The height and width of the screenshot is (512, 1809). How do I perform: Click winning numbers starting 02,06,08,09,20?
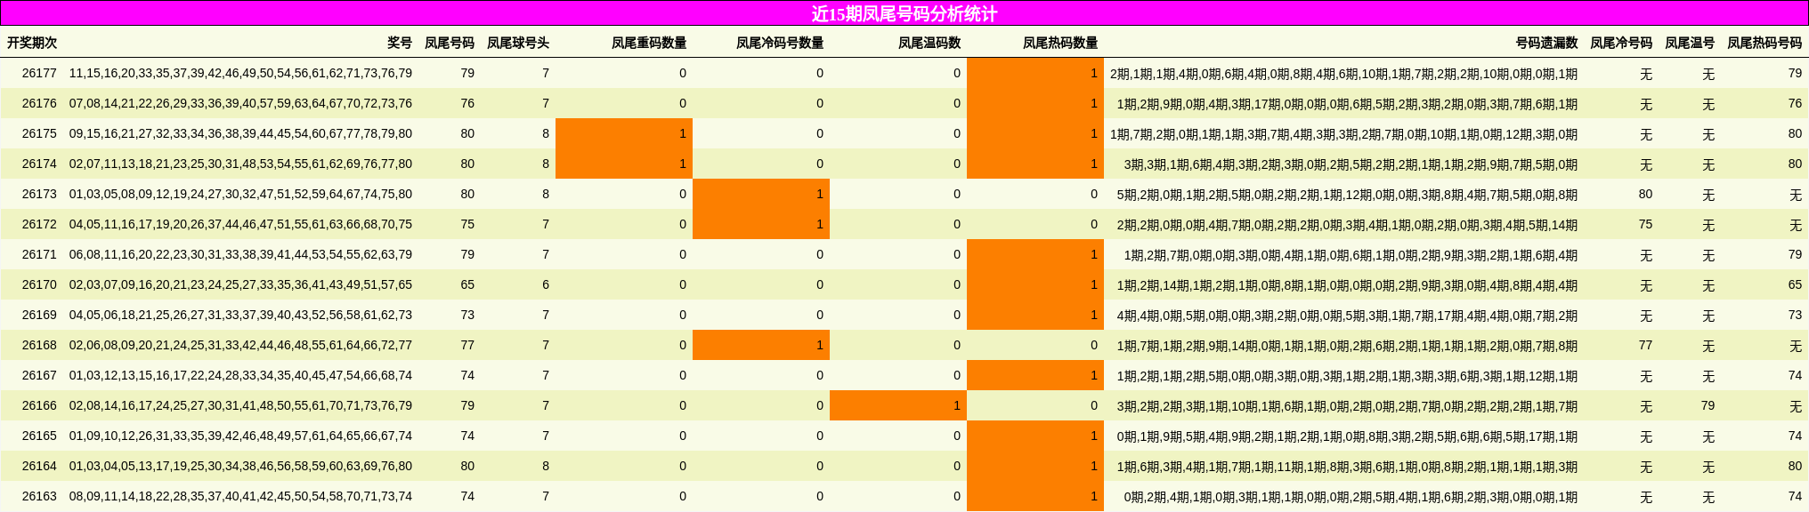[x=240, y=345]
